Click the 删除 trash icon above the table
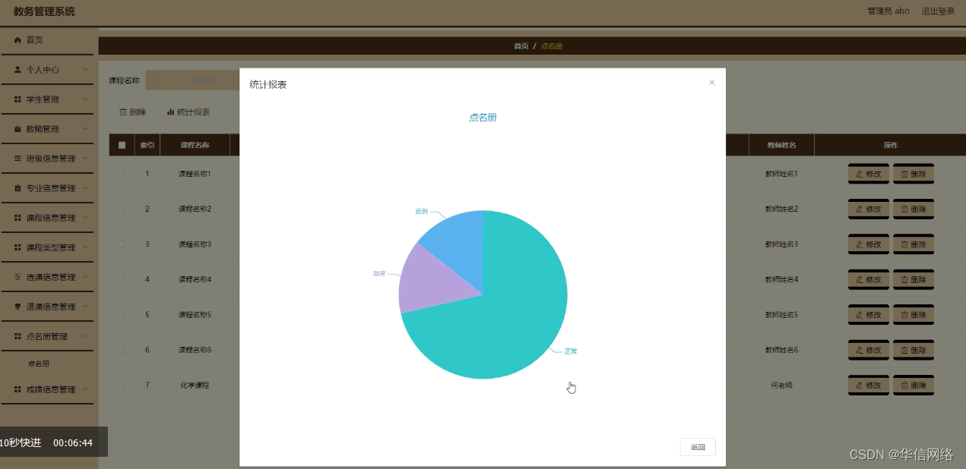Image resolution: width=966 pixels, height=469 pixels. coord(122,111)
